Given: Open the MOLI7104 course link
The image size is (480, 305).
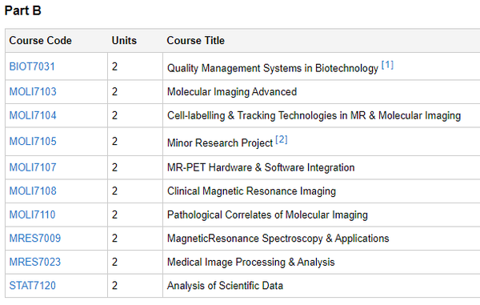Looking at the screenshot, I should (33, 115).
